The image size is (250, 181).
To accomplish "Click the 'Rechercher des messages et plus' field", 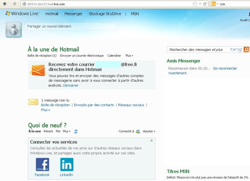I will 198,49.
